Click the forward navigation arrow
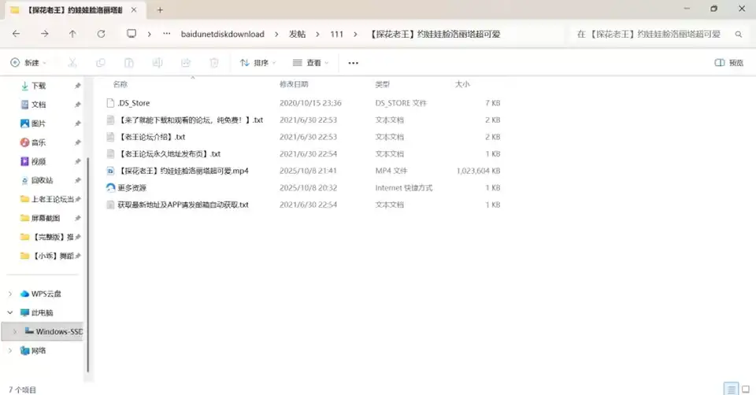756x395 pixels. [x=44, y=34]
